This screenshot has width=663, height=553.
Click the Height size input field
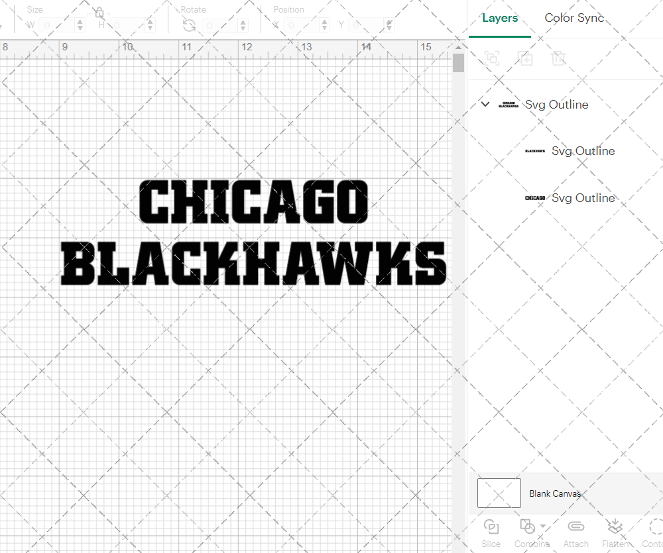[x=127, y=25]
